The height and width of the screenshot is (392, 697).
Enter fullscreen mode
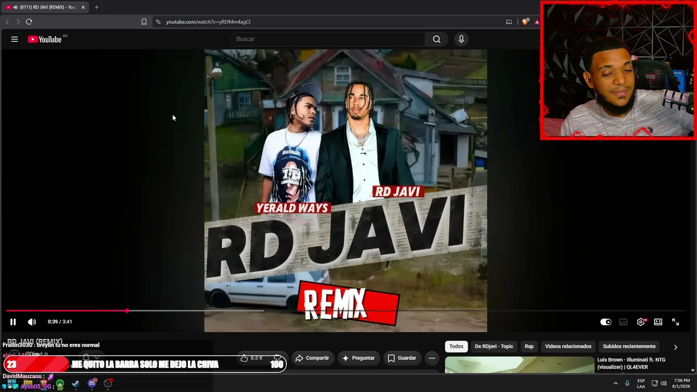click(676, 322)
